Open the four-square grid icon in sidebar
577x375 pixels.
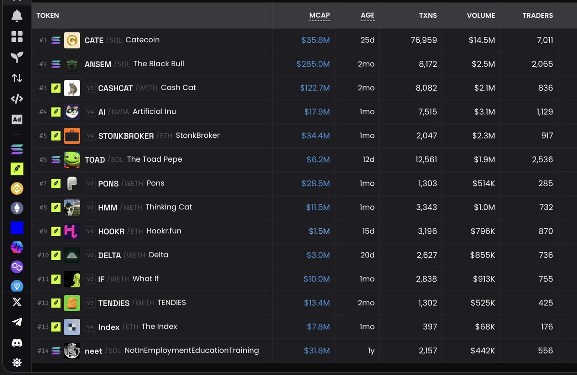[17, 36]
